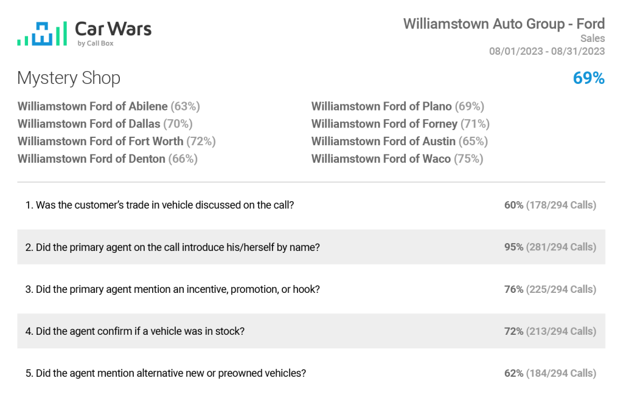Select the incentive, promotion, or hook question

(x=311, y=289)
